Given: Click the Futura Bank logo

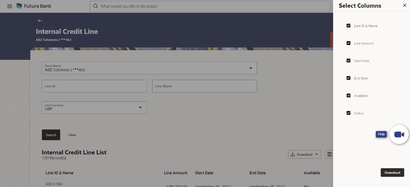Looking at the screenshot, I should (34, 6).
